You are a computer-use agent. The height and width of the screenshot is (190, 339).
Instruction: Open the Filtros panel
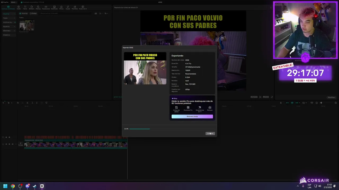coord(61,7)
